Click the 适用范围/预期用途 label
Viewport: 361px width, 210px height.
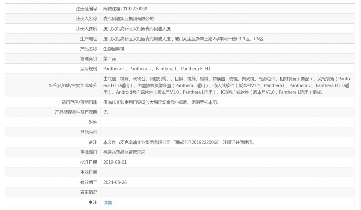79,102
